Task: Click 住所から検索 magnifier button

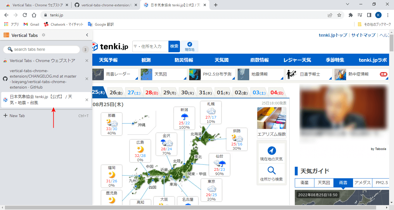Action: (271, 173)
